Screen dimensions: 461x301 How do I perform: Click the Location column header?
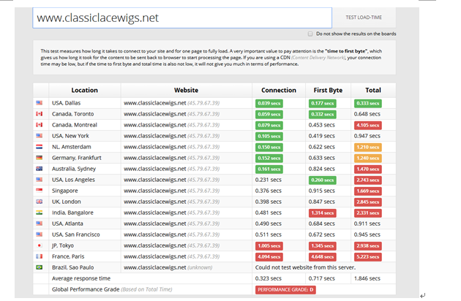84,90
